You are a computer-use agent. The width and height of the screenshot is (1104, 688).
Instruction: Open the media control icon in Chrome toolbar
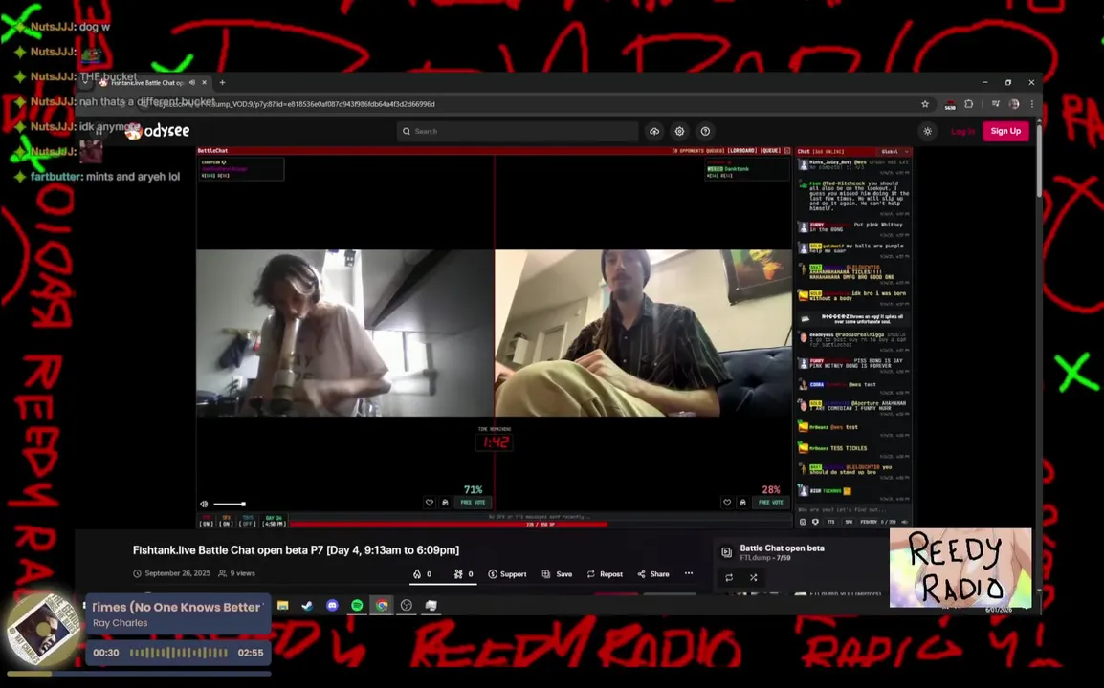[995, 104]
